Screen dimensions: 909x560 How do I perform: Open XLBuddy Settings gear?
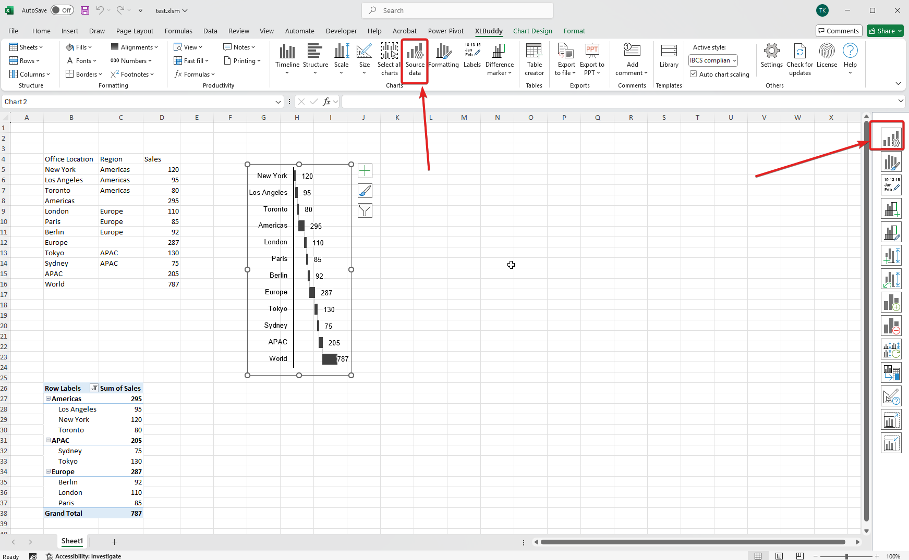pyautogui.click(x=771, y=52)
